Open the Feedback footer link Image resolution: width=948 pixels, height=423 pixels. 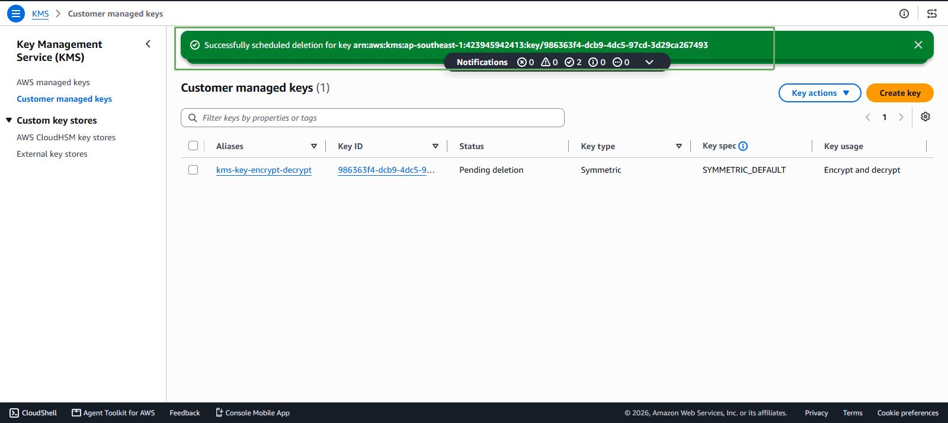[185, 413]
